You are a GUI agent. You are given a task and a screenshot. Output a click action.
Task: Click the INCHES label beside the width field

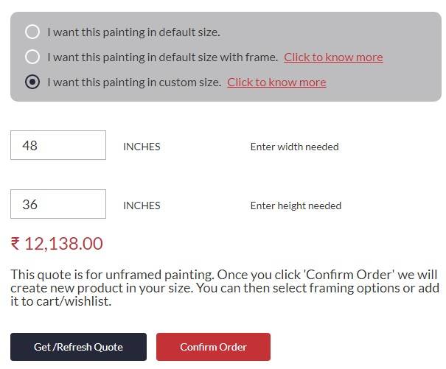142,147
